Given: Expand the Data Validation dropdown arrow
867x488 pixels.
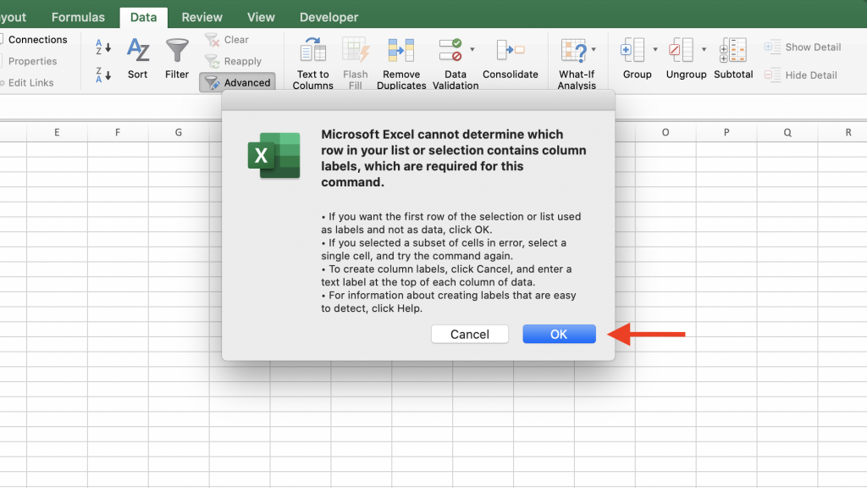Looking at the screenshot, I should 472,49.
